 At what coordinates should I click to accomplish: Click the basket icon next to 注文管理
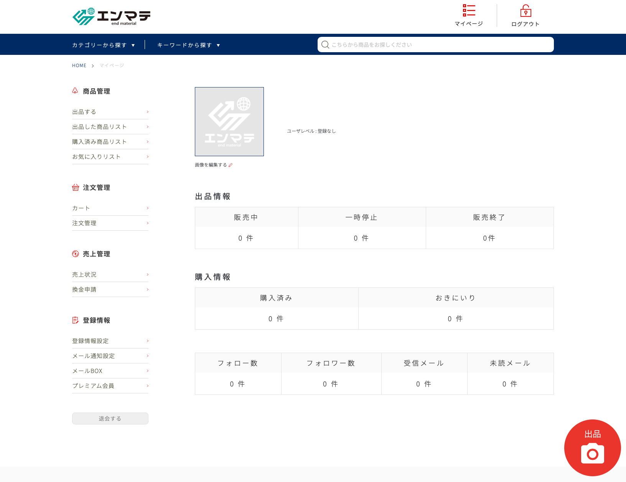76,188
